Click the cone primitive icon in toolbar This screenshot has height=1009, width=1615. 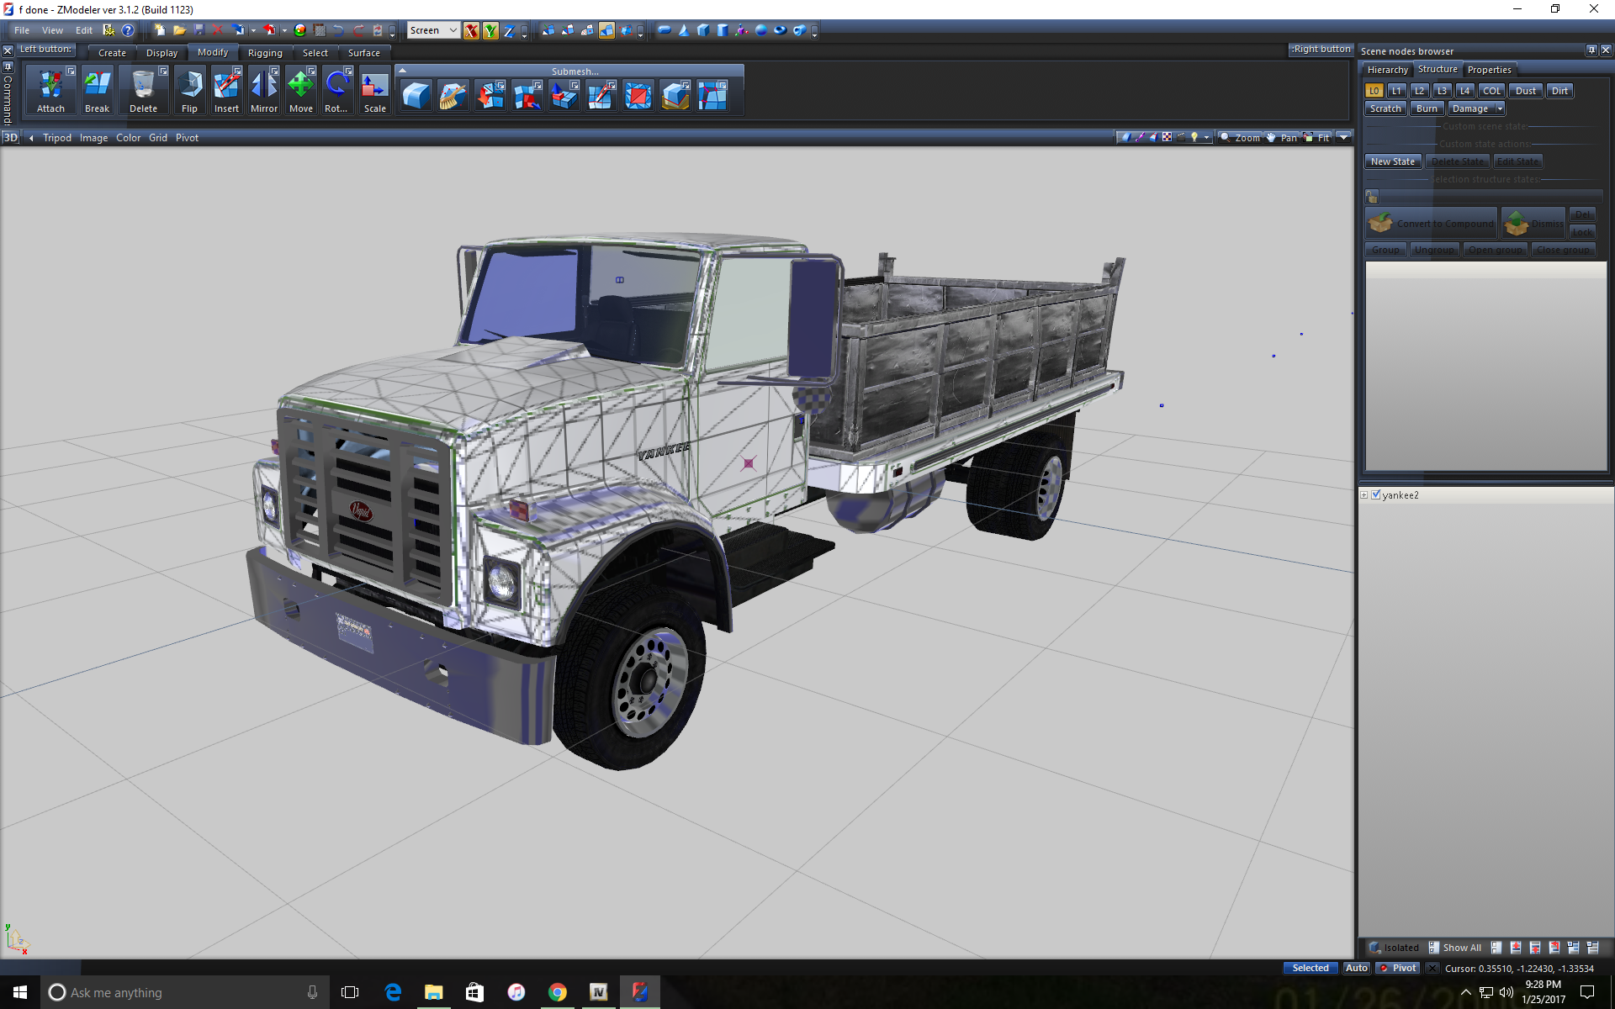pyautogui.click(x=683, y=30)
